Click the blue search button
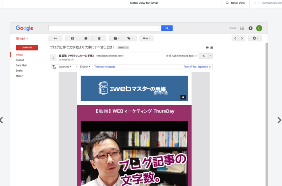The height and width of the screenshot is (186, 282). (x=167, y=28)
